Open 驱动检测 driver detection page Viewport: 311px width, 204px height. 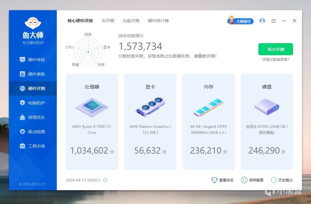tap(33, 132)
